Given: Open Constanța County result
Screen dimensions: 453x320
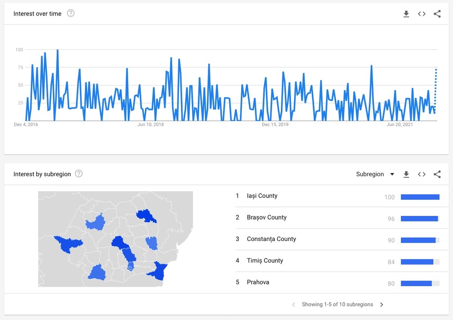Looking at the screenshot, I should point(271,239).
